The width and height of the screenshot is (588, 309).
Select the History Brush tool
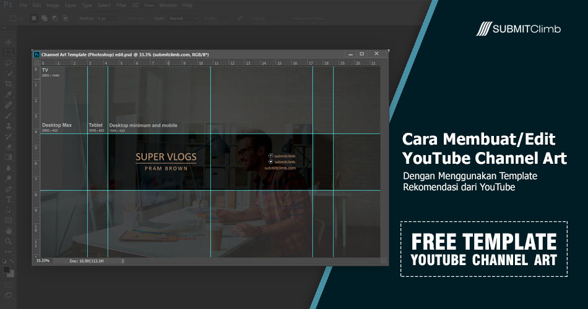(x=8, y=137)
